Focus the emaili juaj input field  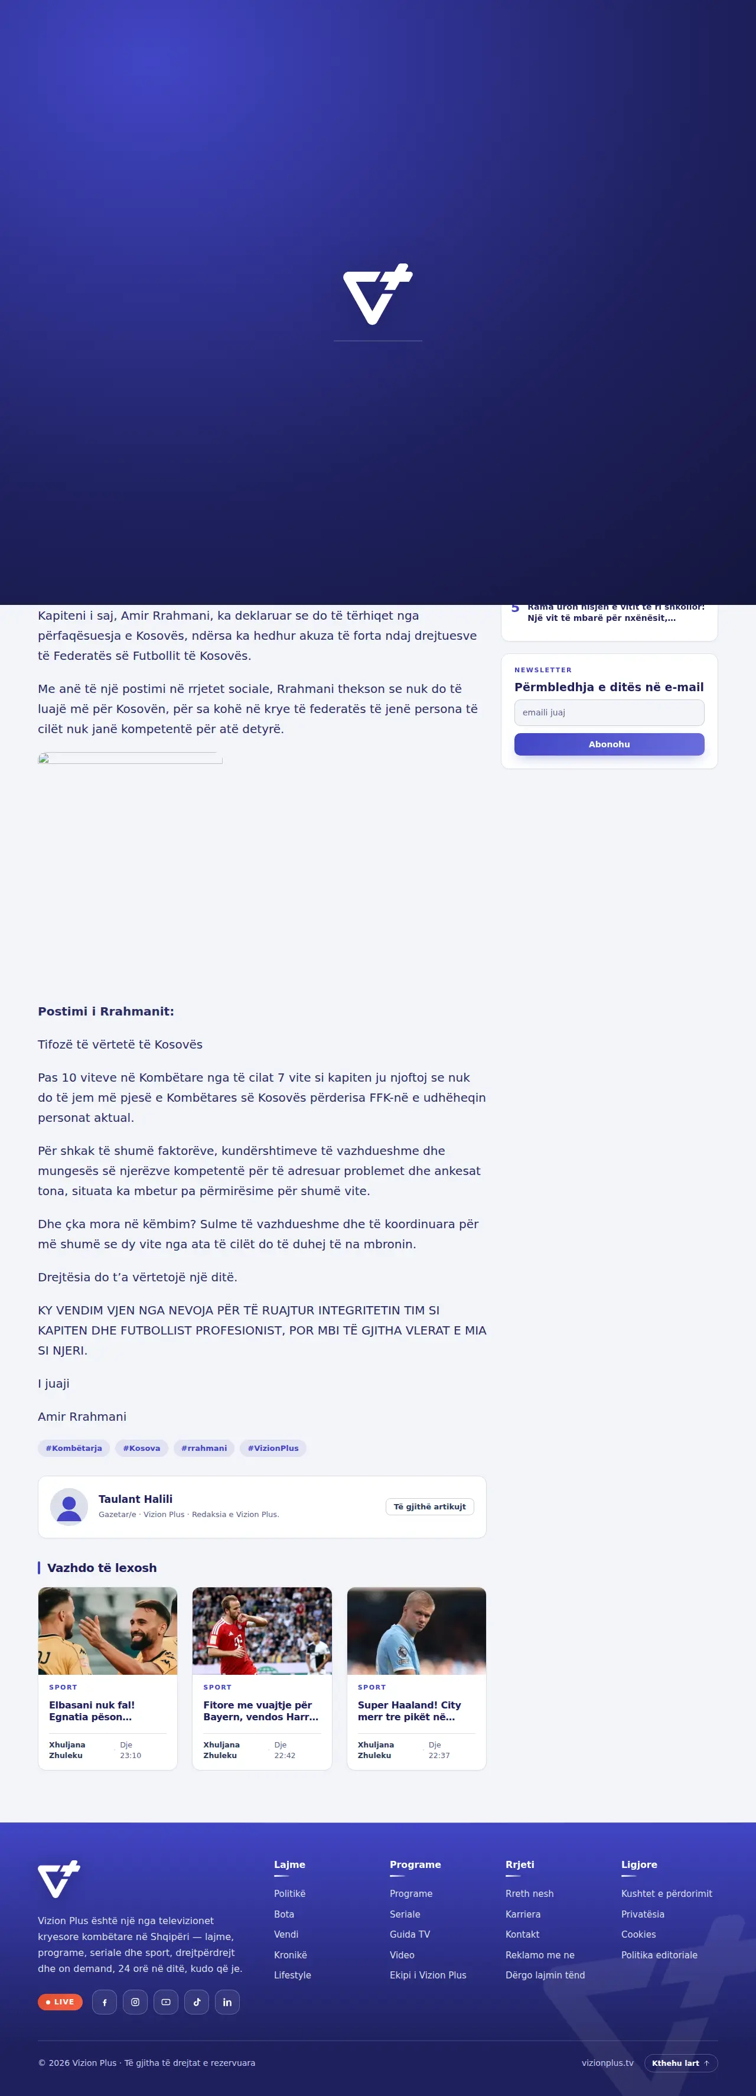click(x=609, y=712)
